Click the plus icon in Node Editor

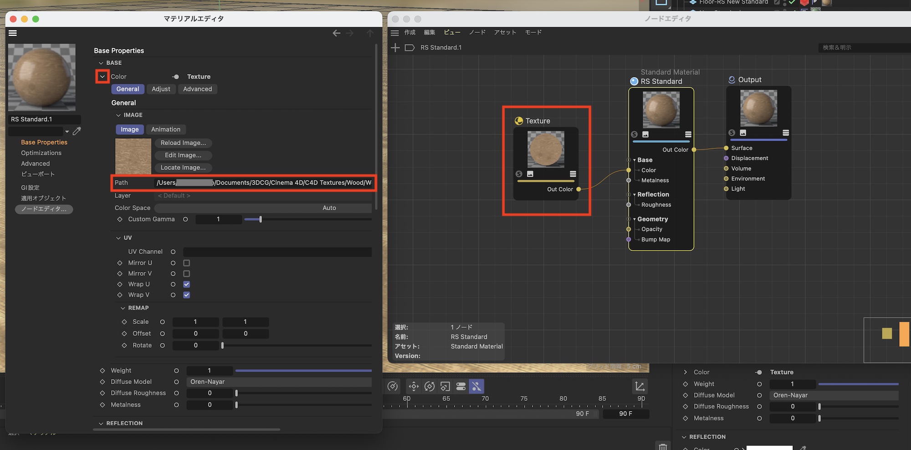coord(395,48)
